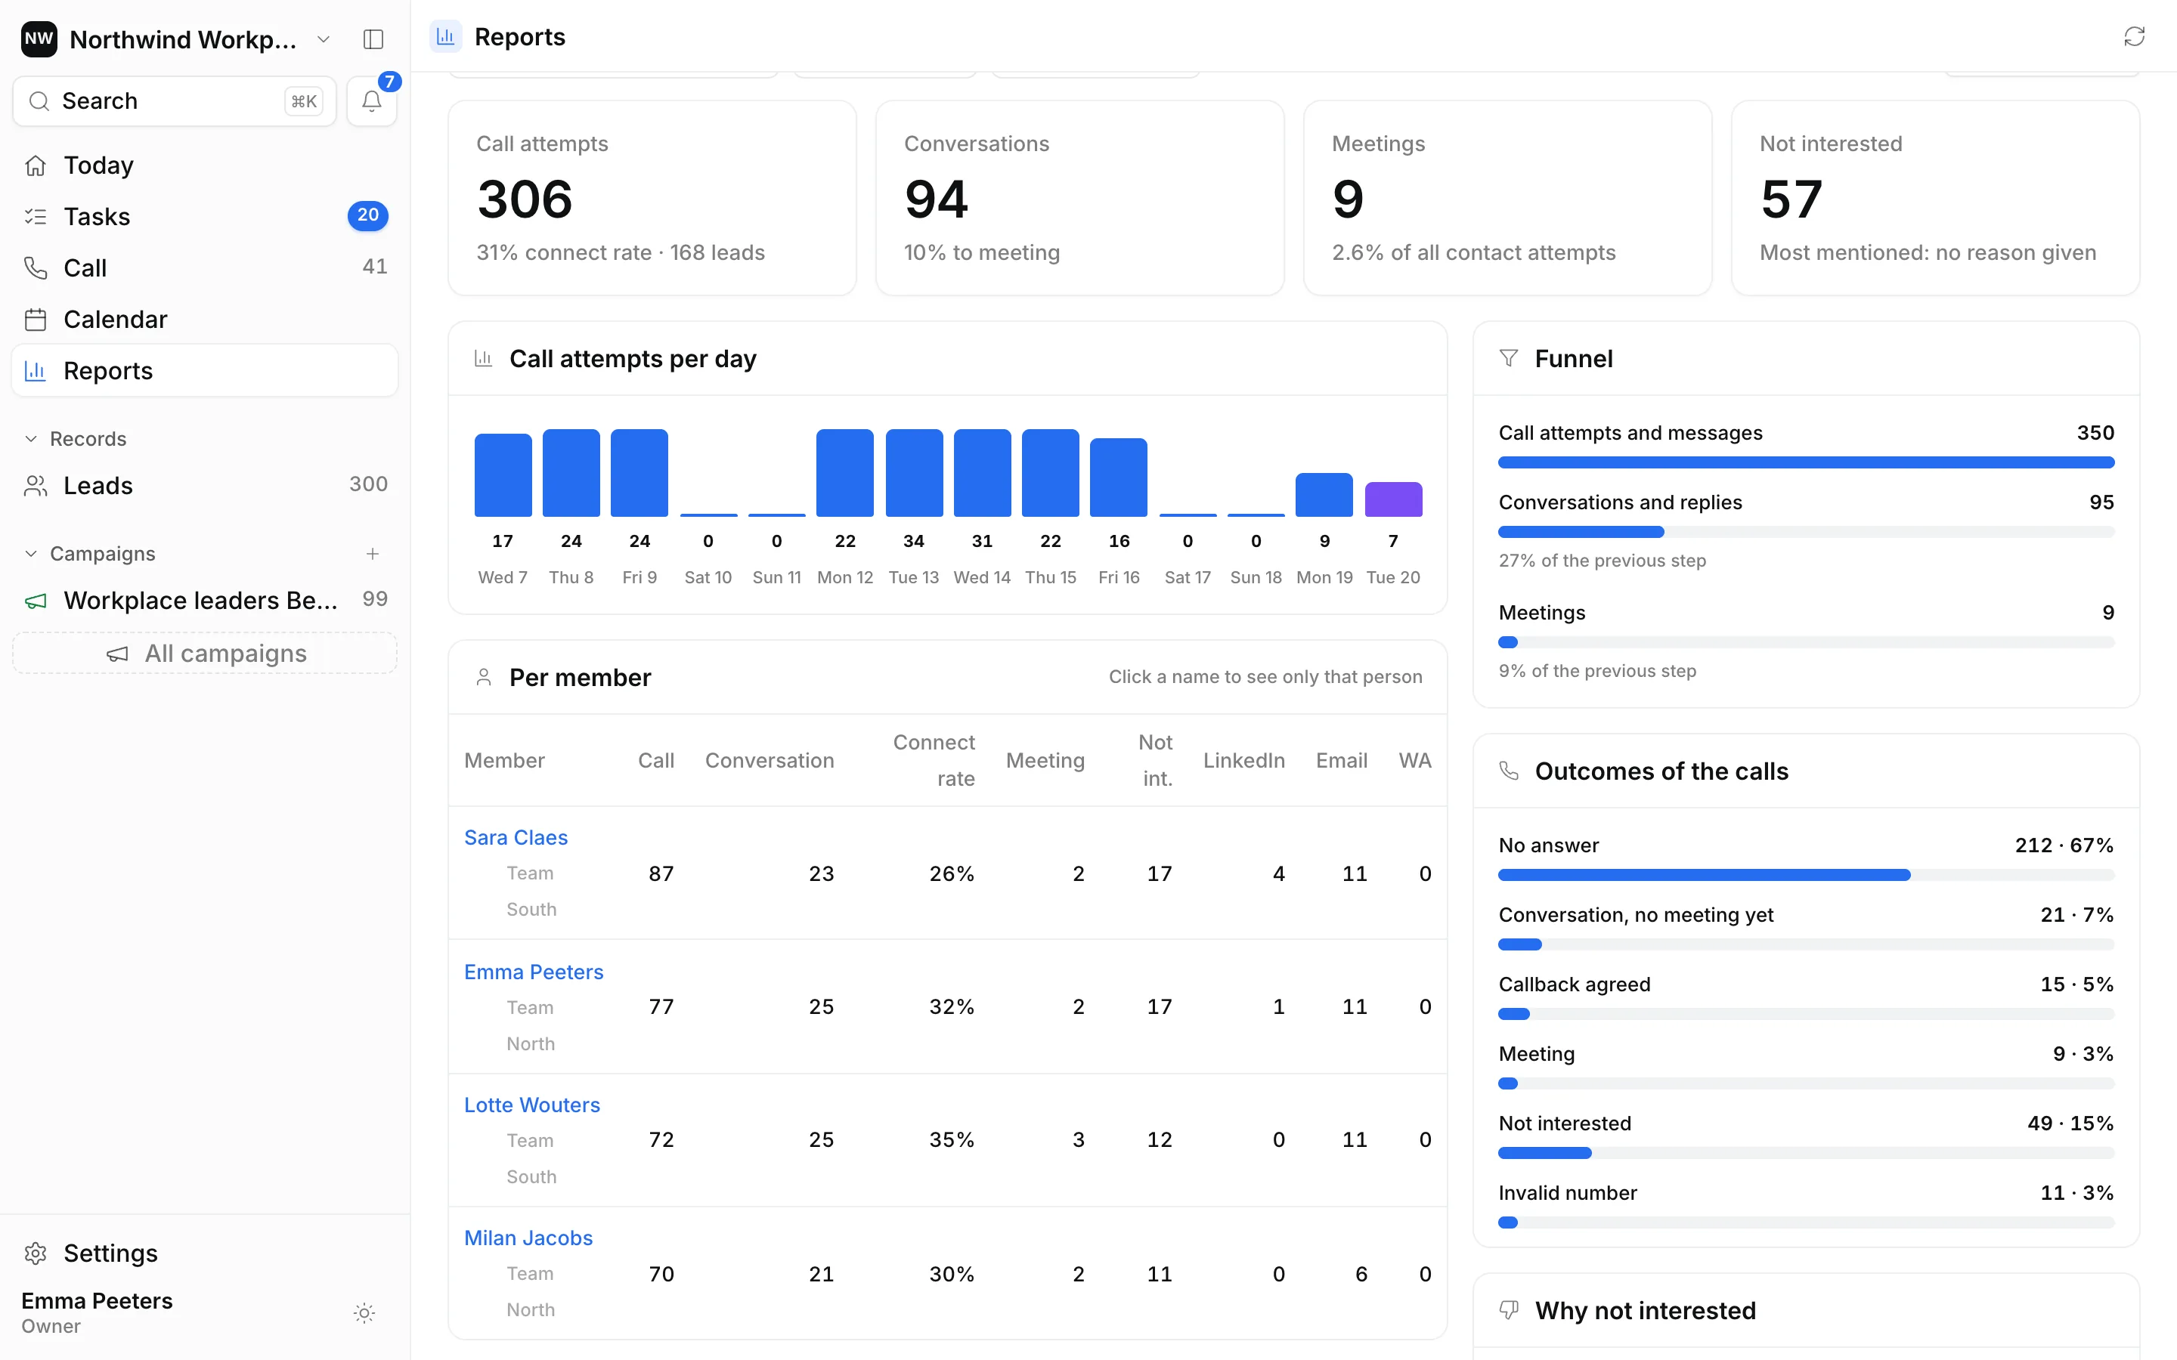This screenshot has width=2177, height=1360.
Task: Click the chart icon beside Call attempts per day
Action: tap(483, 358)
